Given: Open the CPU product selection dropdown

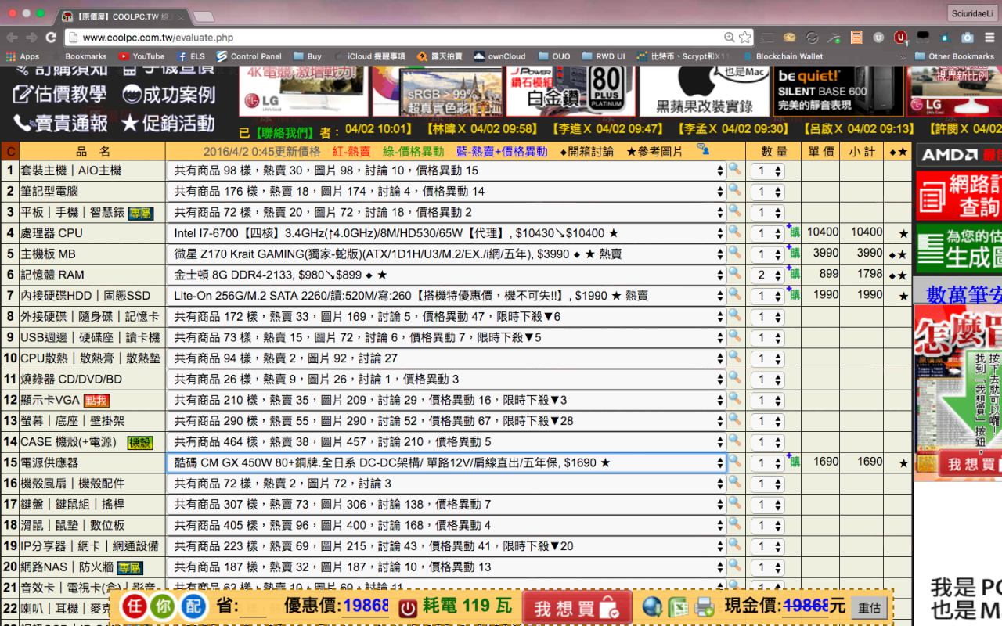Looking at the screenshot, I should click(446, 233).
